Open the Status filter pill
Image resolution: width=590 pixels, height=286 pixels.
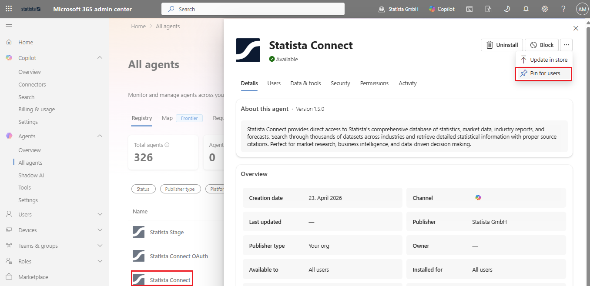(143, 189)
